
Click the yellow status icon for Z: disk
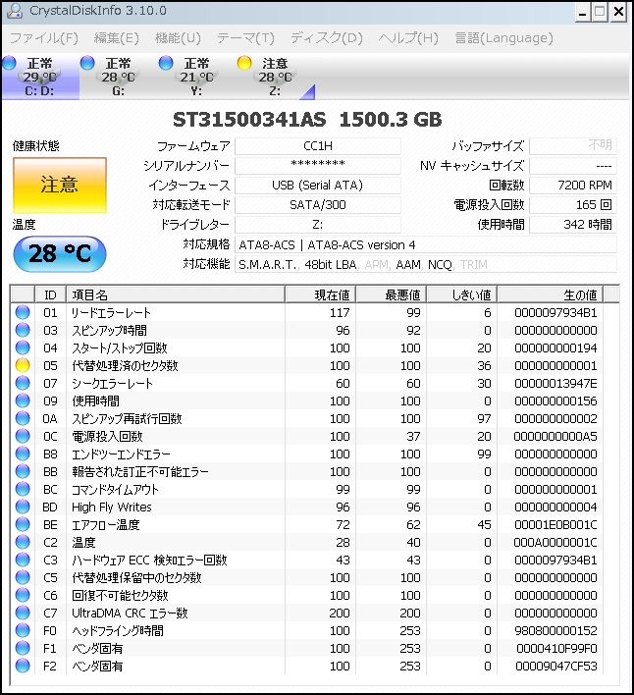coord(244,63)
